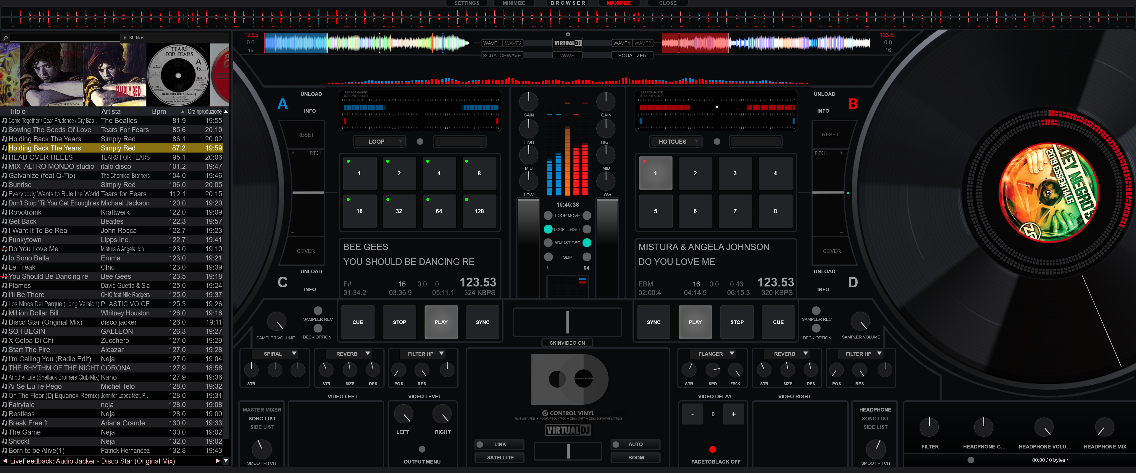Trigger hotcue pad 7 on deck B

coord(735,211)
